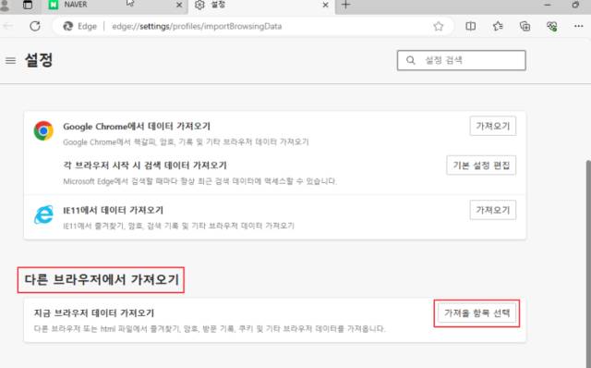Click the address bar URL
Image resolution: width=591 pixels, height=368 pixels.
pos(197,27)
